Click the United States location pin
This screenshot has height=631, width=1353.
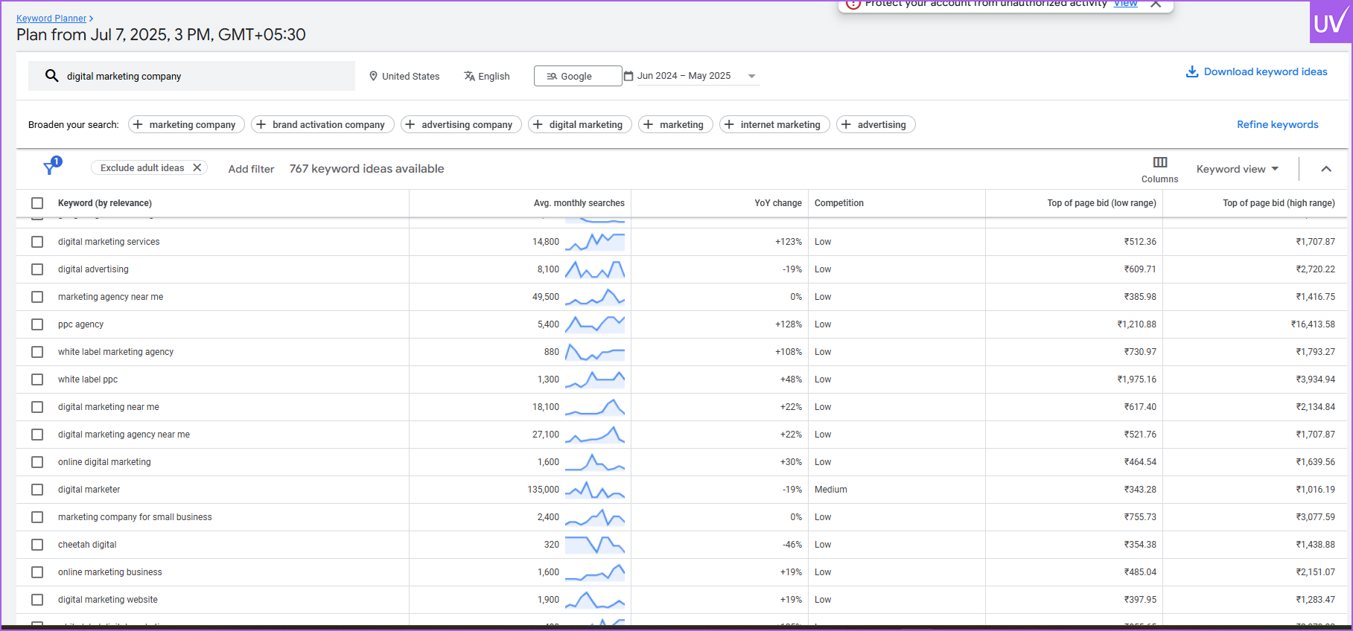tap(374, 76)
